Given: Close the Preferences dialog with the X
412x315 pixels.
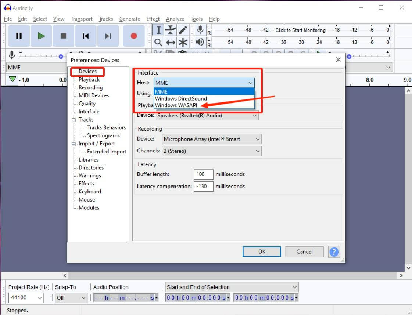Looking at the screenshot, I should point(338,59).
